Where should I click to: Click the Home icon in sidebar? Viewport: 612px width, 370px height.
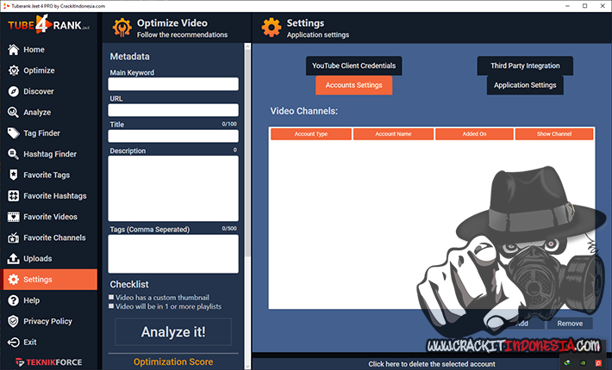(14, 50)
